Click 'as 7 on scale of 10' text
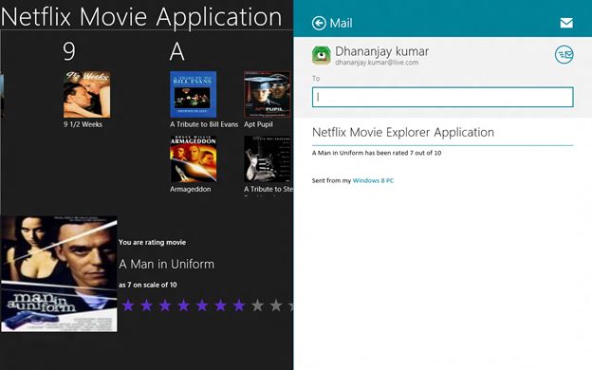Viewport: 592px width, 370px height. tap(148, 285)
